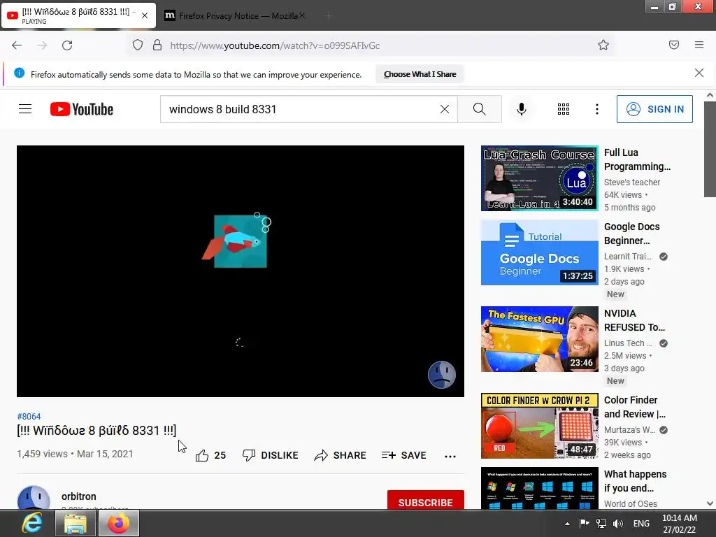
Task: Reload the page with the refresh icon
Action: [x=67, y=45]
